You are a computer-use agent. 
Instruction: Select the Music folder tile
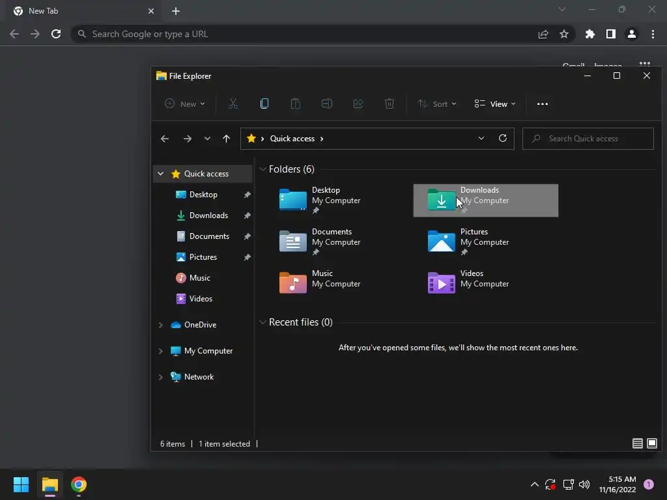tap(337, 284)
